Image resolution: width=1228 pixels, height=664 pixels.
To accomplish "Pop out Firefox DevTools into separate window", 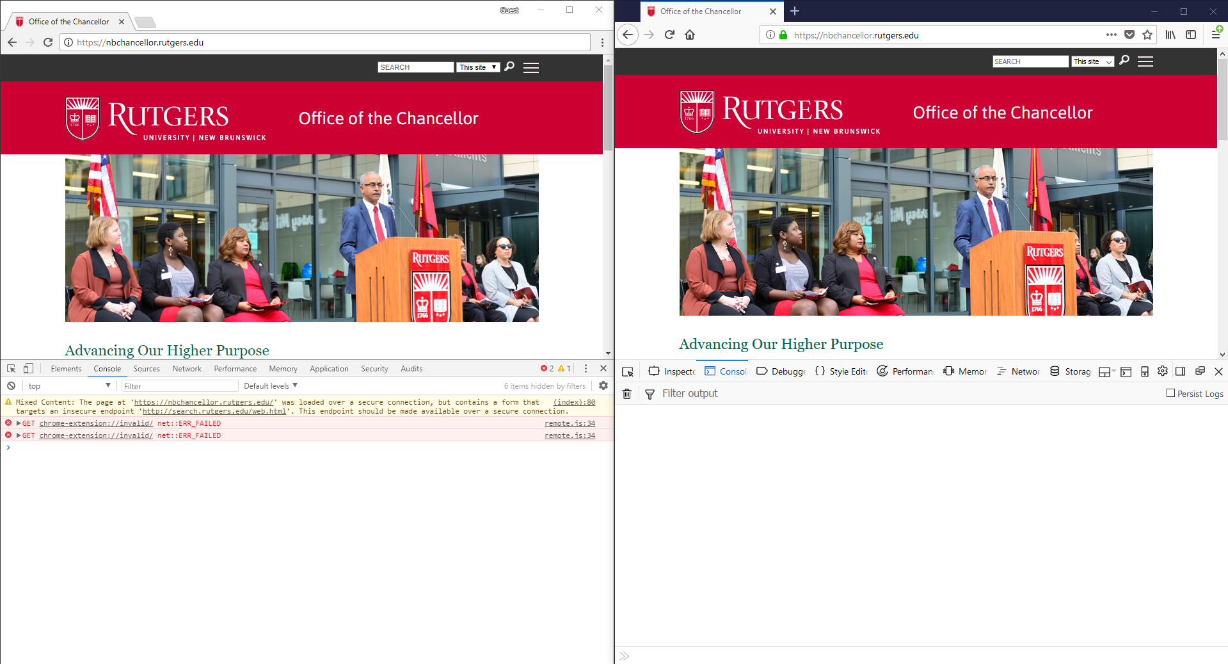I will click(1200, 371).
